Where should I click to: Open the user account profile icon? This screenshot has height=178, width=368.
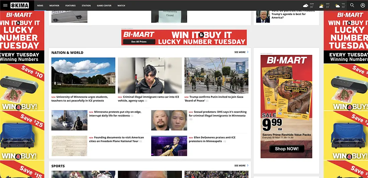click(x=363, y=5)
